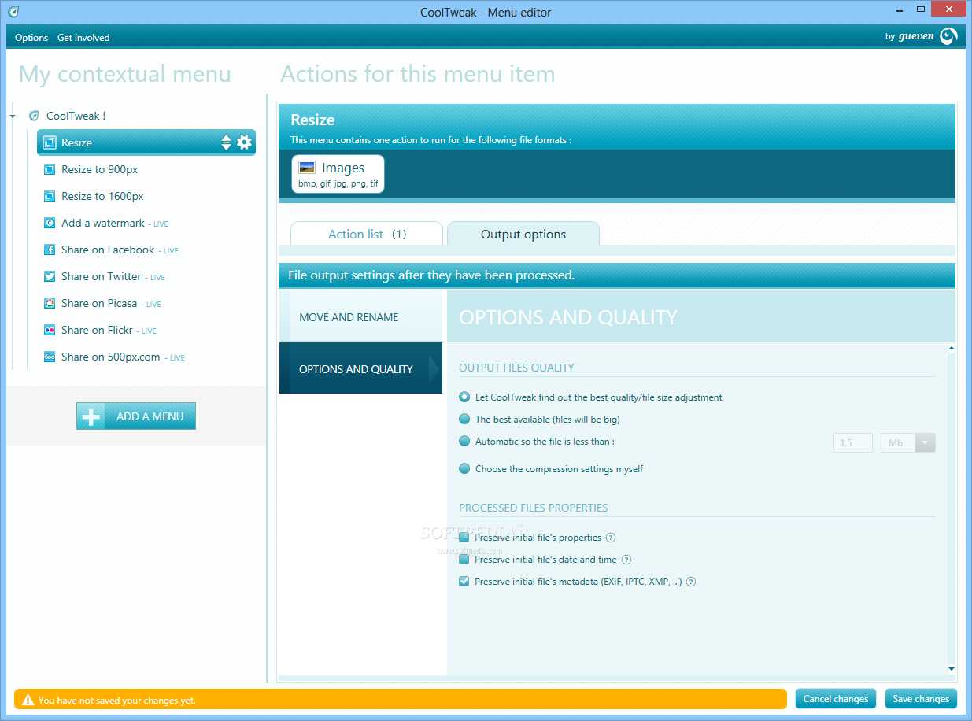The height and width of the screenshot is (721, 972).
Task: Click help icon beside Preserve date and time
Action: pyautogui.click(x=626, y=560)
